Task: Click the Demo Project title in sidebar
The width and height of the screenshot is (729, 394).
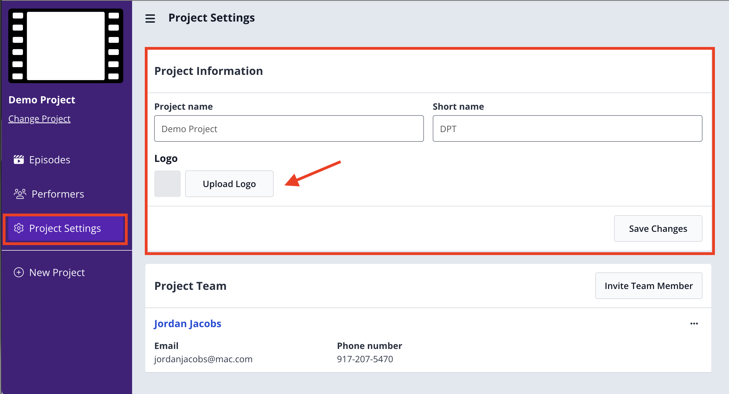Action: pyautogui.click(x=42, y=100)
